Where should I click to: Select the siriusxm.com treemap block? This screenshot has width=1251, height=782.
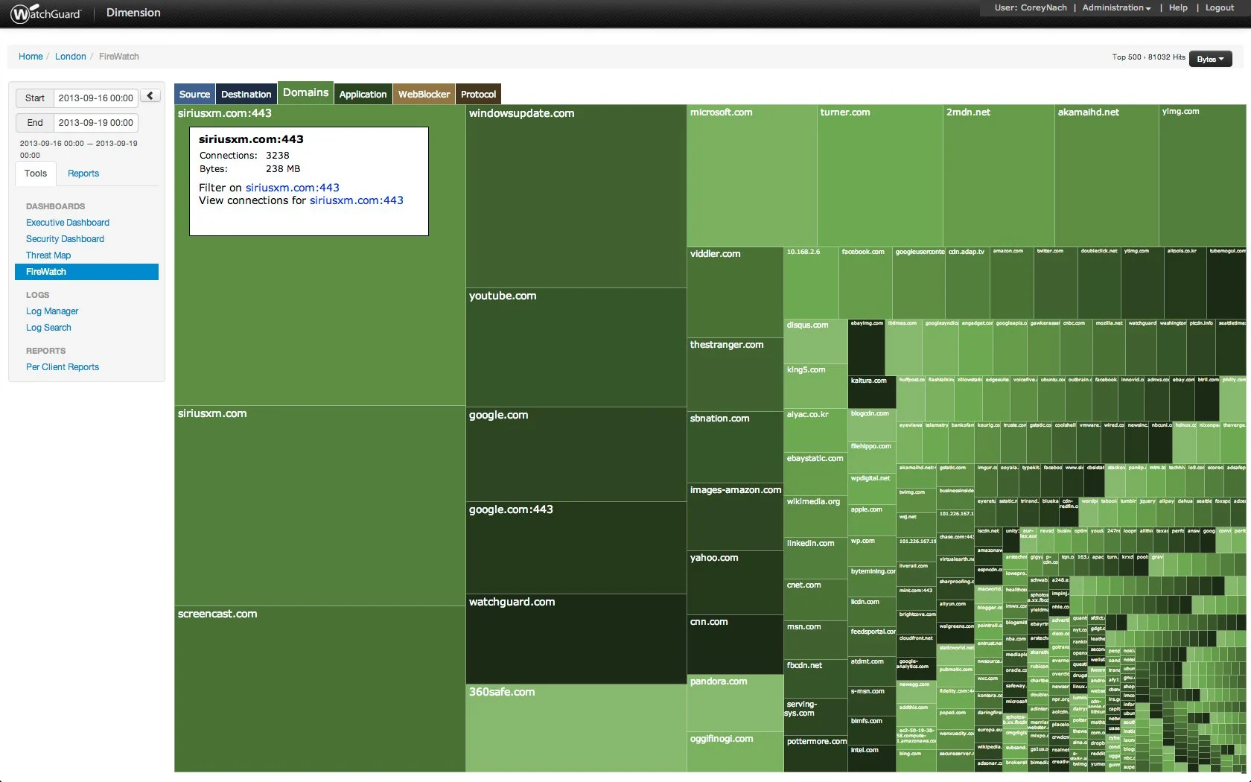click(320, 506)
